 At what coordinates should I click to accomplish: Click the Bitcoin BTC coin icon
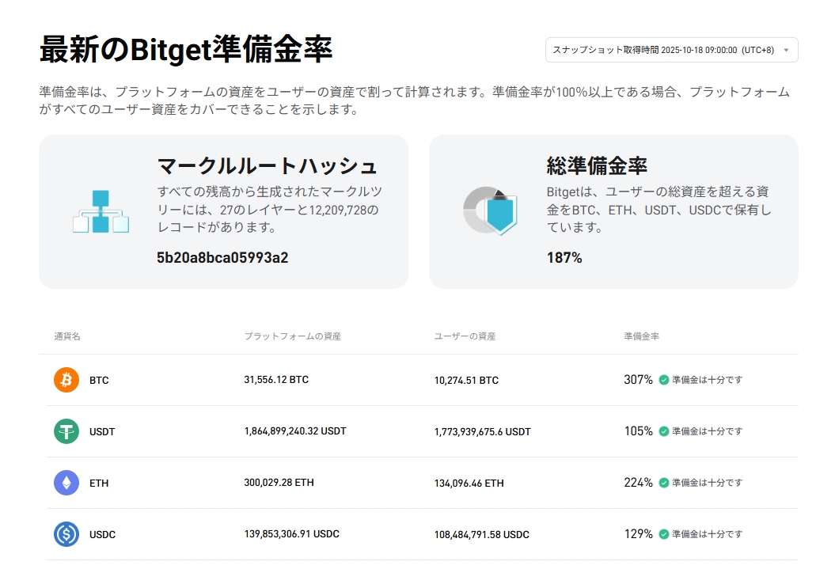[x=66, y=380]
